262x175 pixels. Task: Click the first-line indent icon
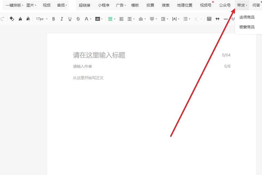coord(121,19)
